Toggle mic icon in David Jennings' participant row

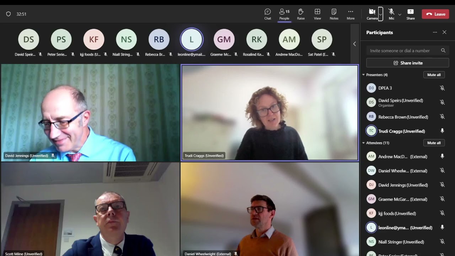point(442,185)
